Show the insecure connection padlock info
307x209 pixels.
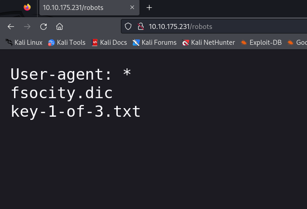click(x=140, y=26)
